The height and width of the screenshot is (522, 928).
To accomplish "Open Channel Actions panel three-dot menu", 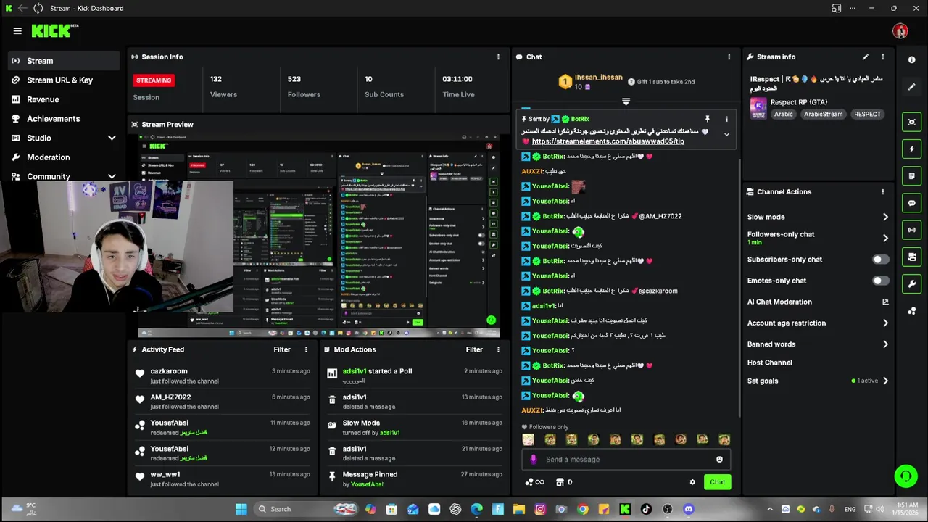I will click(x=882, y=191).
